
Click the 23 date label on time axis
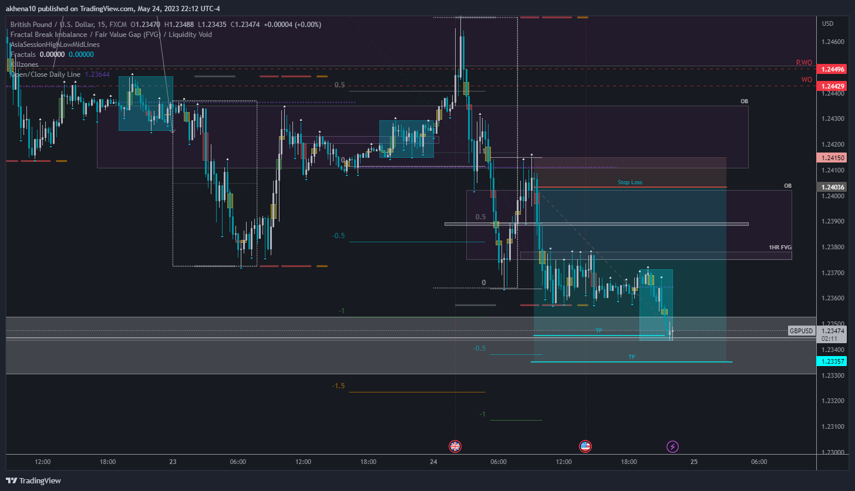click(173, 462)
